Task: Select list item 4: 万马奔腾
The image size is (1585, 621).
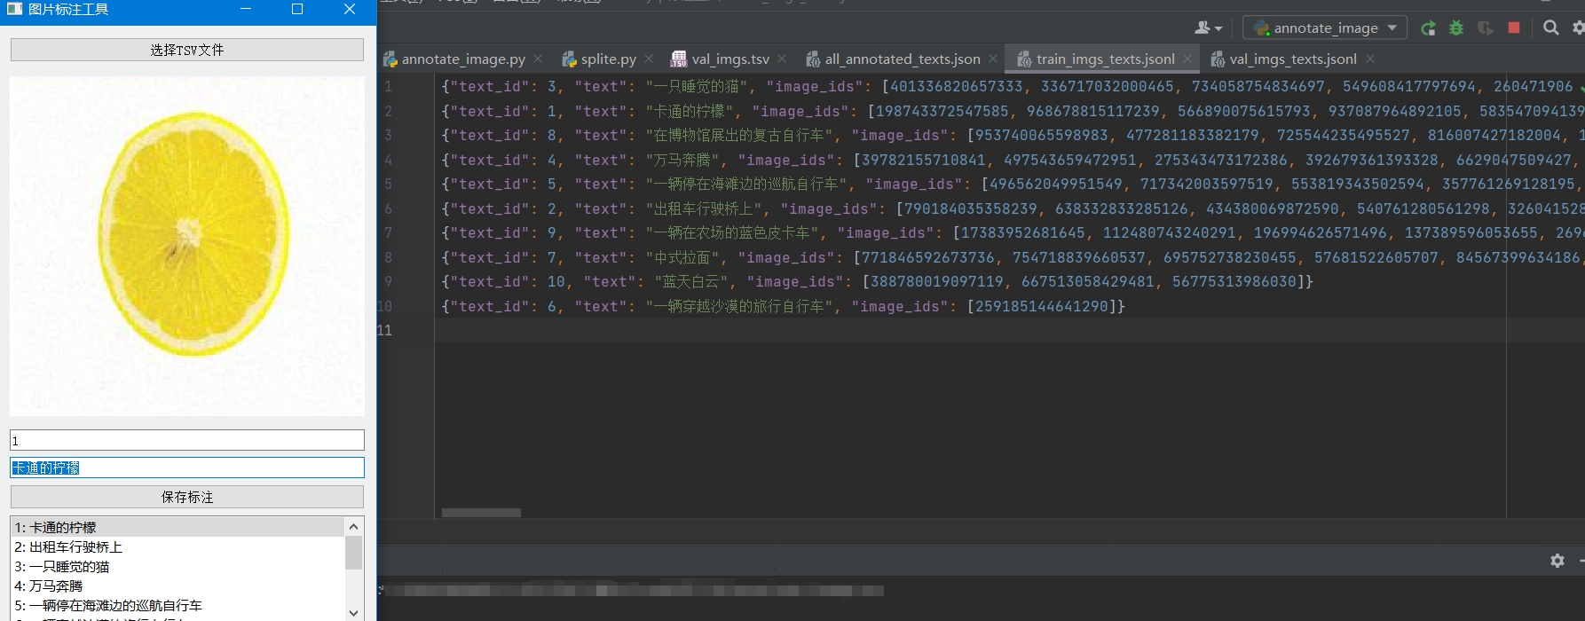Action: pyautogui.click(x=177, y=586)
